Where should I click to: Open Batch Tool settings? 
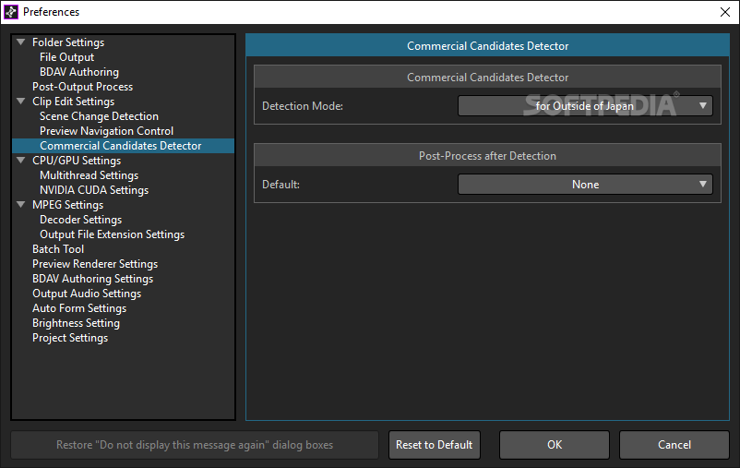pyautogui.click(x=58, y=249)
